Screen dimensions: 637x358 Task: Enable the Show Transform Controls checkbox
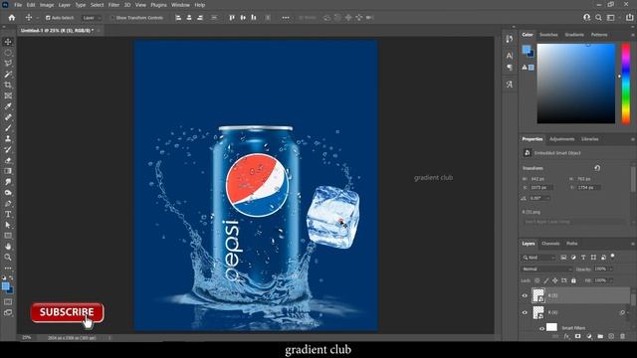click(112, 18)
